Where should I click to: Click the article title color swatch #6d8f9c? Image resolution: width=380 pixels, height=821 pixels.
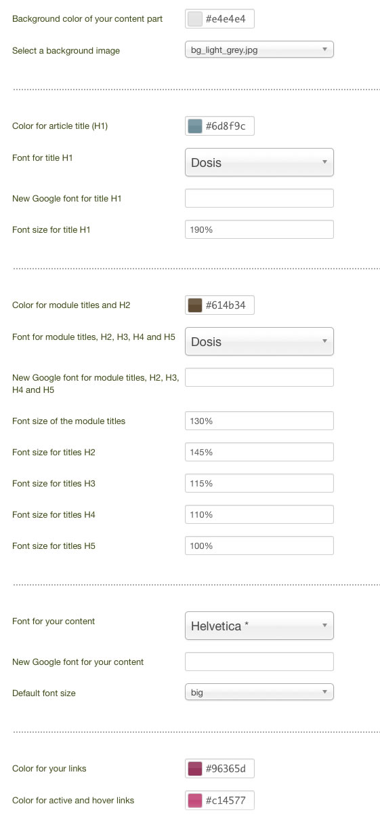point(195,126)
